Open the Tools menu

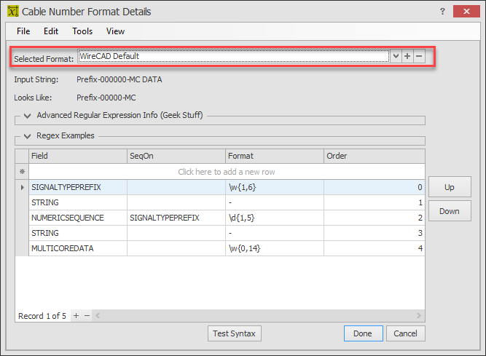pos(82,31)
